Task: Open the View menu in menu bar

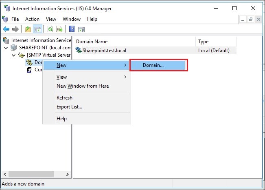Action: point(51,19)
